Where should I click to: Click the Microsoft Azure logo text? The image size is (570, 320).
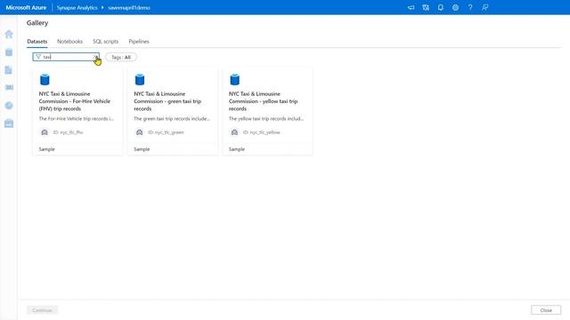click(26, 7)
